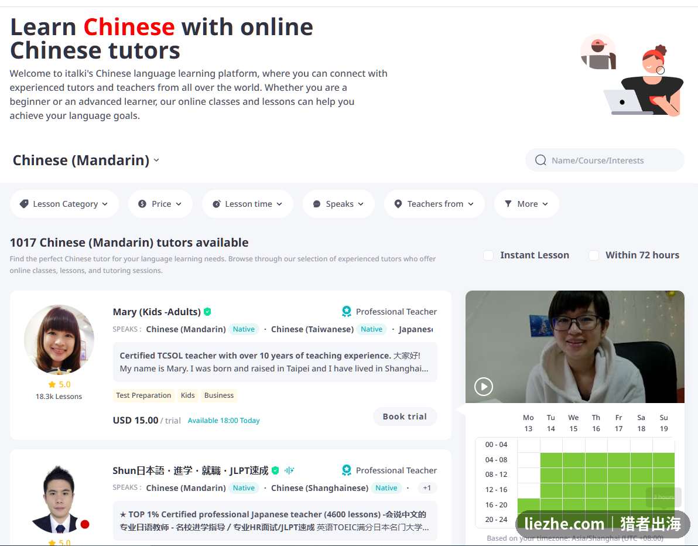Click Mary's green verified badge icon
Screen dimensions: 698x546
[207, 312]
